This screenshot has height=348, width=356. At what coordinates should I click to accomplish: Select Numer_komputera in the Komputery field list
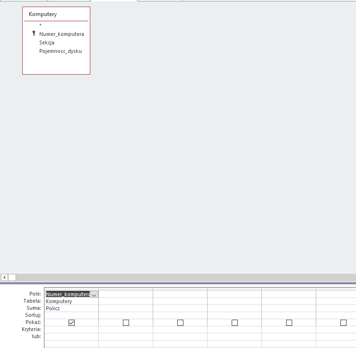pyautogui.click(x=61, y=34)
